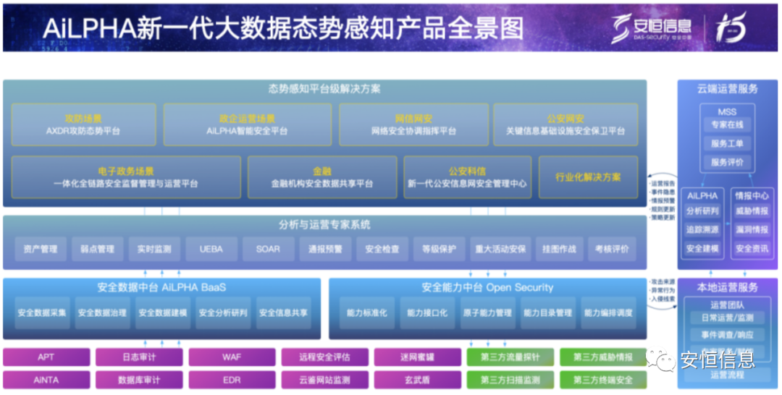Open 公安网安 关键信息基础设施安全保卫平台 box
Screen dimensions: 782x395
coord(566,125)
